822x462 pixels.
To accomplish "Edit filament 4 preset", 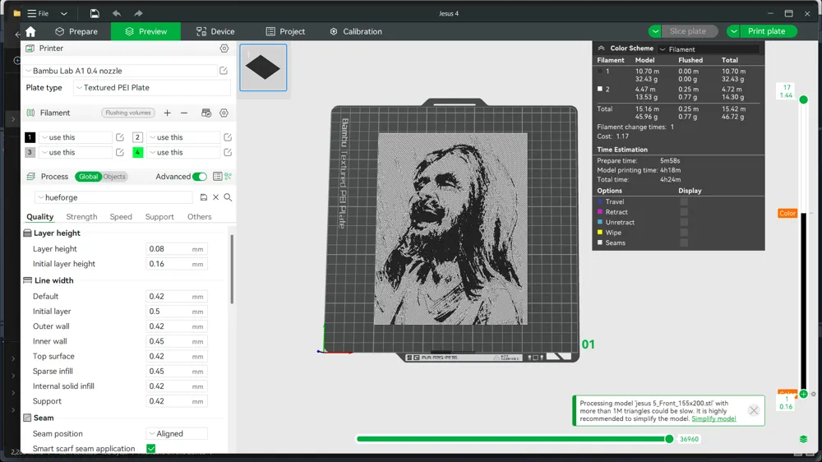I will click(x=228, y=153).
